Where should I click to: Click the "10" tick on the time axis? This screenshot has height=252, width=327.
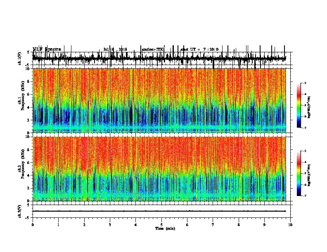point(290,225)
